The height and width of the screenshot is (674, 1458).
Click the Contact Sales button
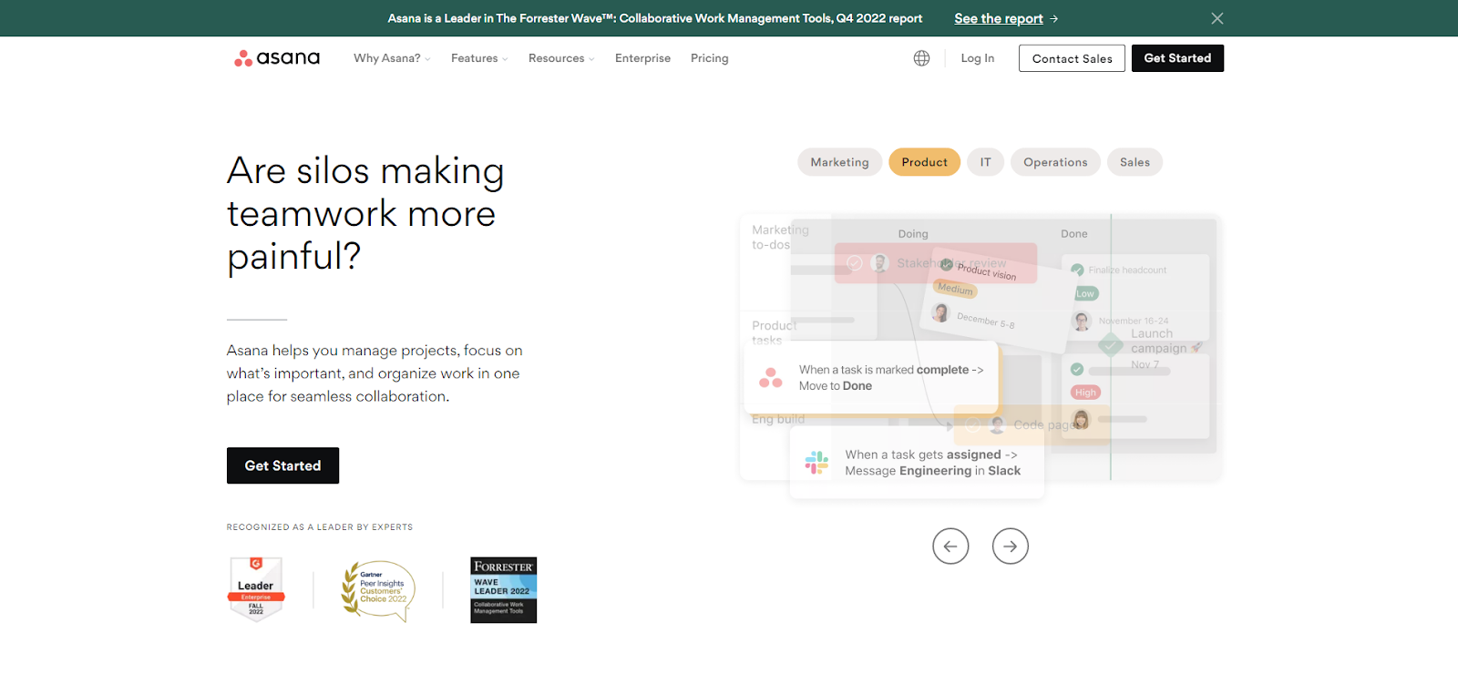tap(1072, 58)
